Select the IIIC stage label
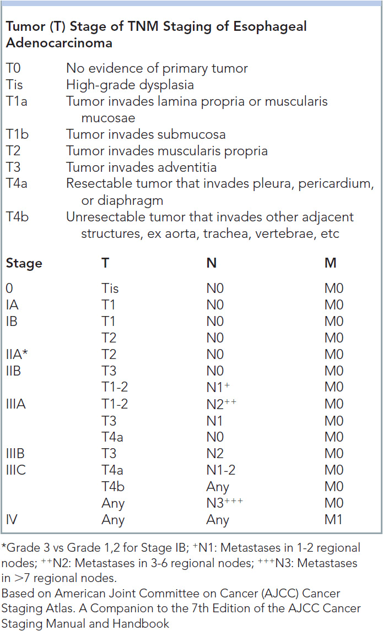 (x=17, y=470)
